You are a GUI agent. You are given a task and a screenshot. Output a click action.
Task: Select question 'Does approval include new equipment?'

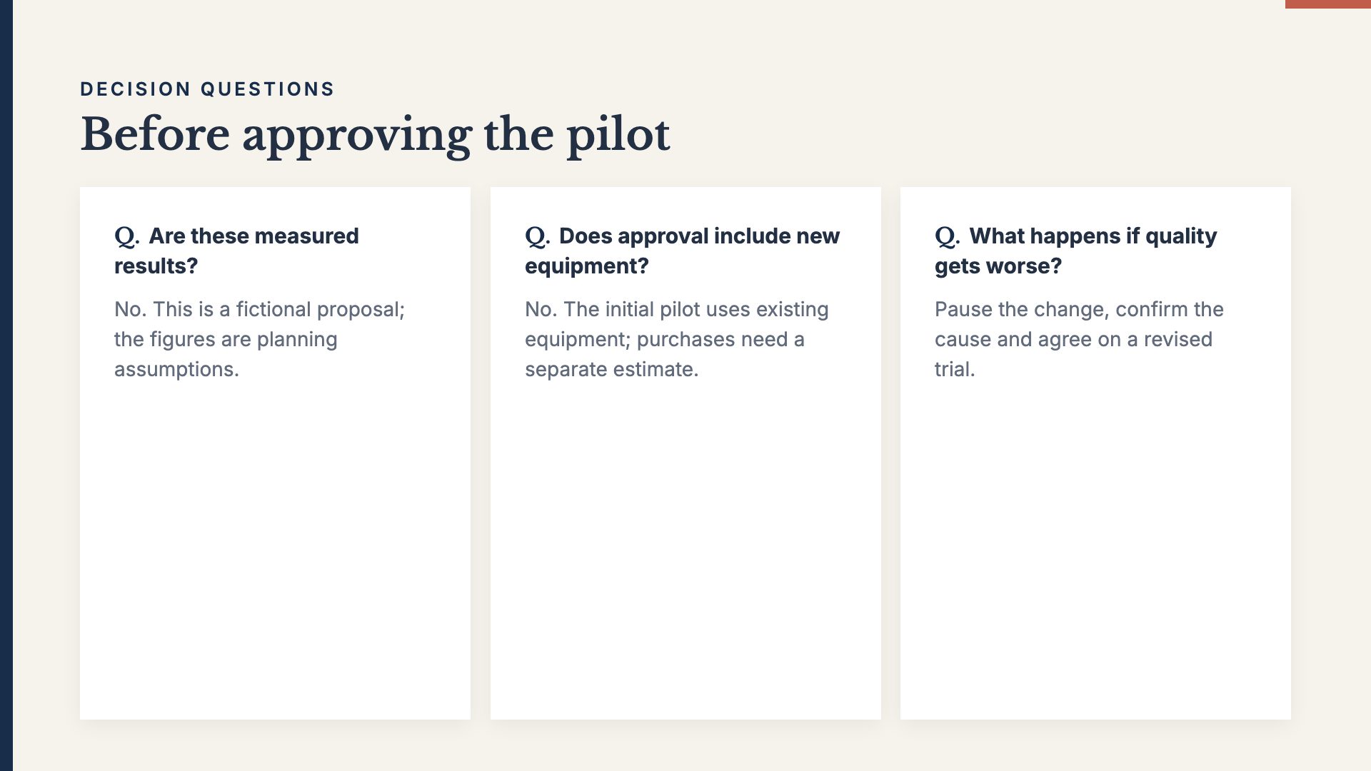pyautogui.click(x=683, y=251)
